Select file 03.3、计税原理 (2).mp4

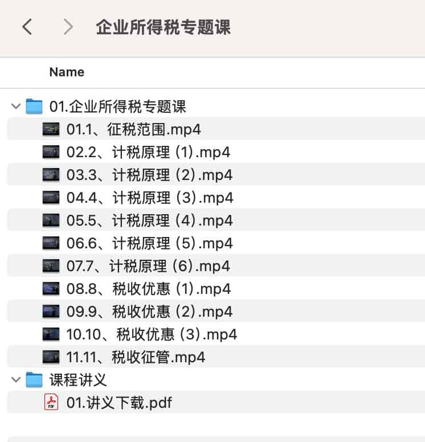pyautogui.click(x=149, y=175)
